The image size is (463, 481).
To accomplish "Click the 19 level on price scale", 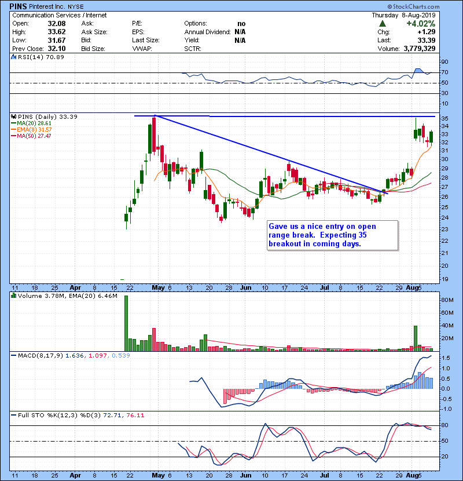I will coord(445,279).
